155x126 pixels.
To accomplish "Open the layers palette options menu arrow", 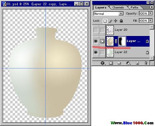I will [x=151, y=7].
